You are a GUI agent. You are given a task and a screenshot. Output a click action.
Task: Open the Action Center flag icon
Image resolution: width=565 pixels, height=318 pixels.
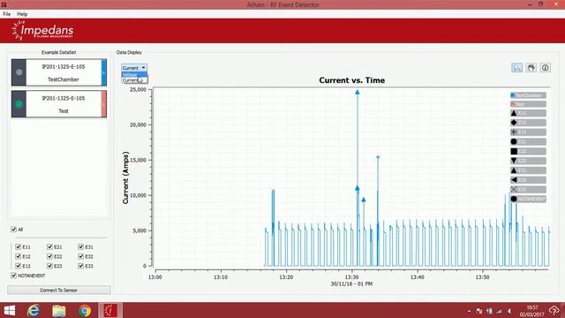478,311
